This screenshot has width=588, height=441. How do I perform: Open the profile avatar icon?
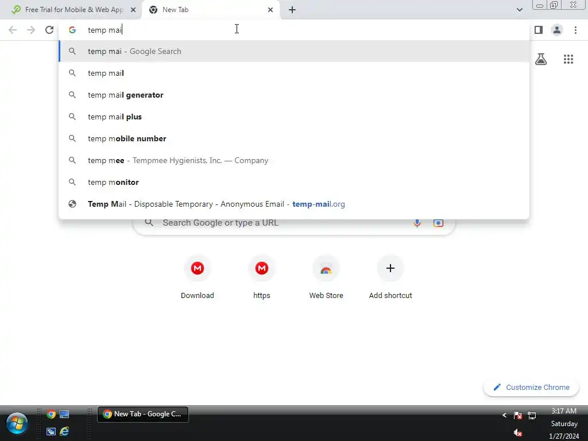(x=557, y=30)
